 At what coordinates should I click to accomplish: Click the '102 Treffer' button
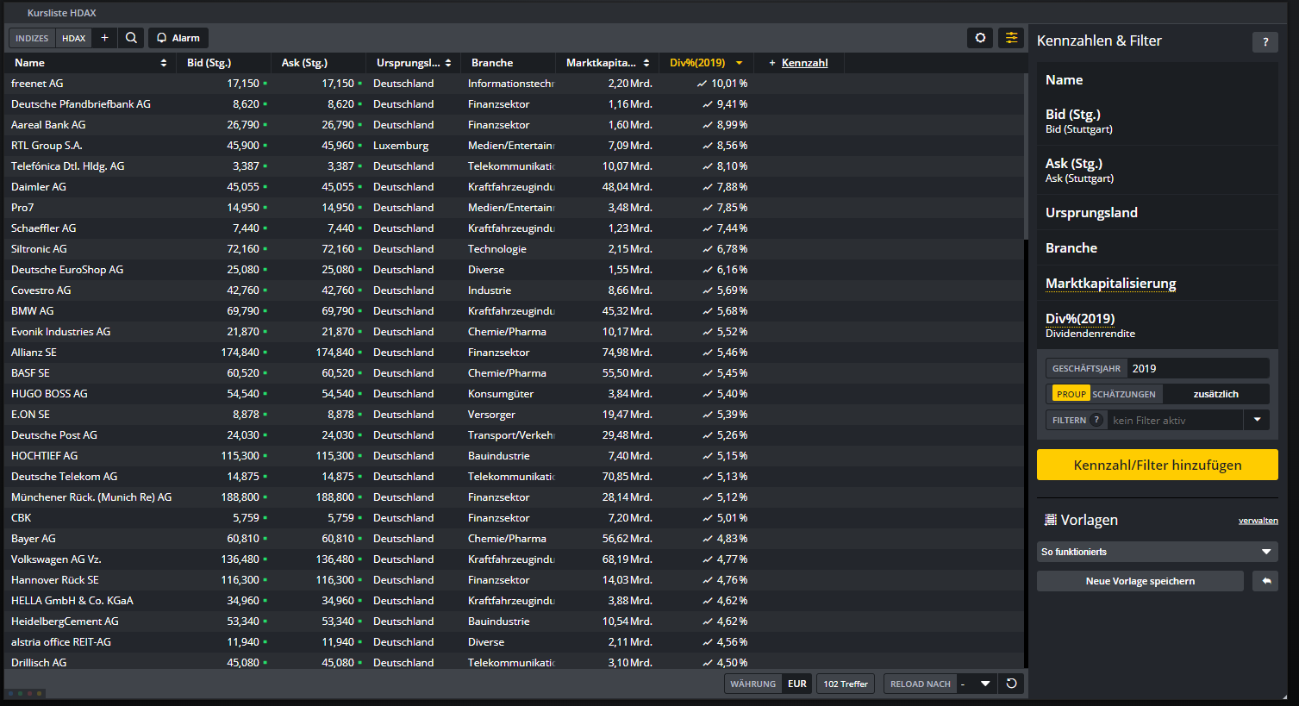tap(846, 684)
